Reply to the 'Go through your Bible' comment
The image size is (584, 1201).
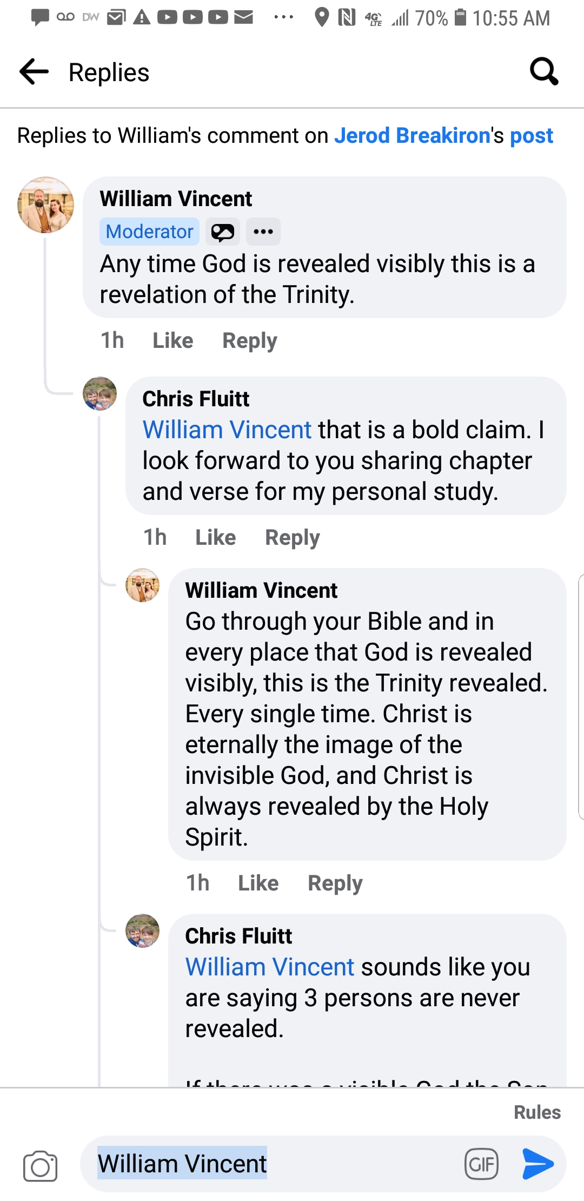pyautogui.click(x=335, y=883)
